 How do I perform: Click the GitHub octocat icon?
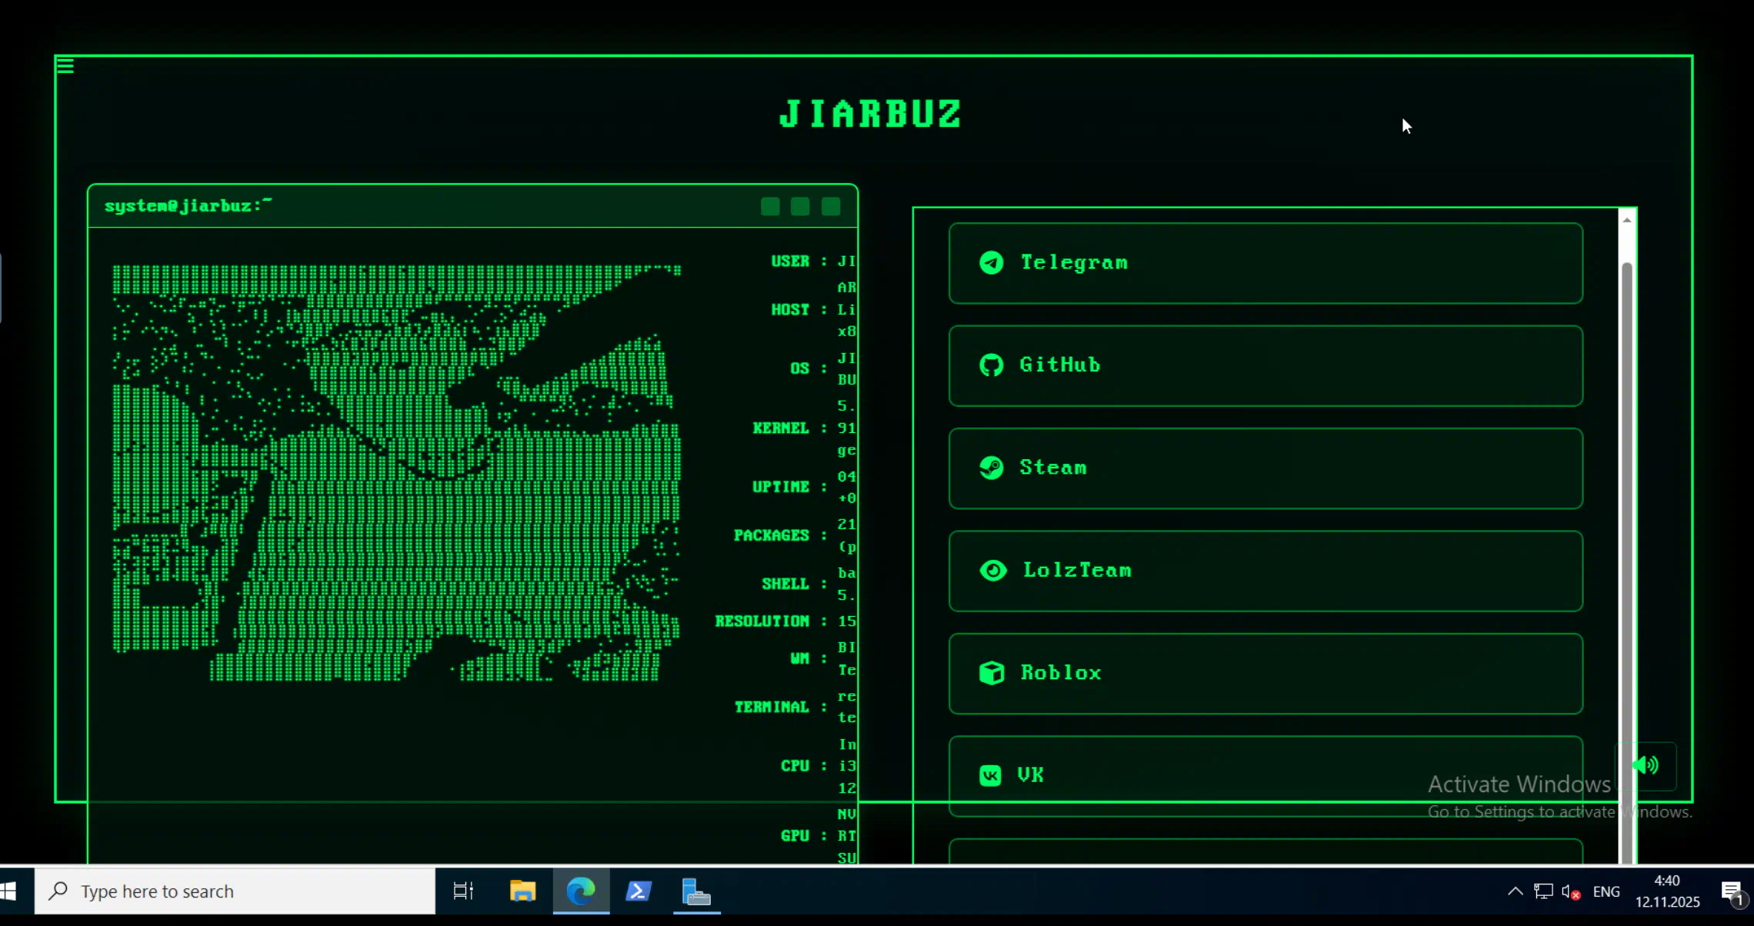991,365
